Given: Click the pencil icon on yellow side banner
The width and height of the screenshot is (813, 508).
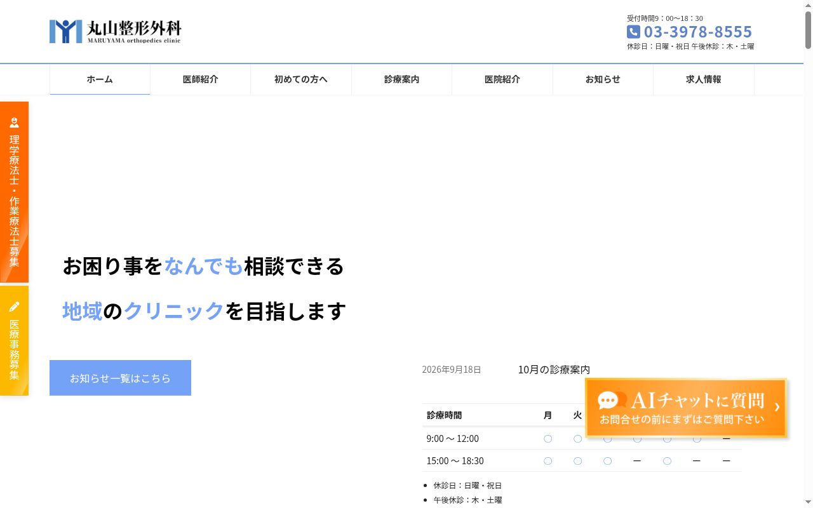Looking at the screenshot, I should pos(14,307).
